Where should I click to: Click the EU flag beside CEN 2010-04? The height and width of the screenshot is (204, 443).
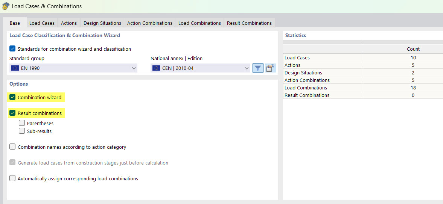tap(156, 68)
